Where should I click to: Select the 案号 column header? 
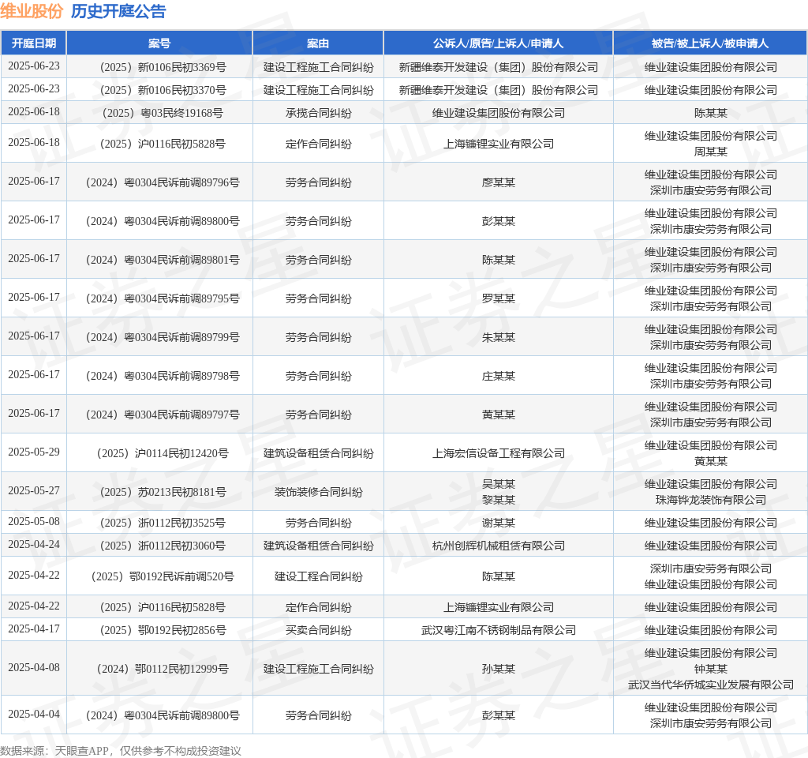159,43
